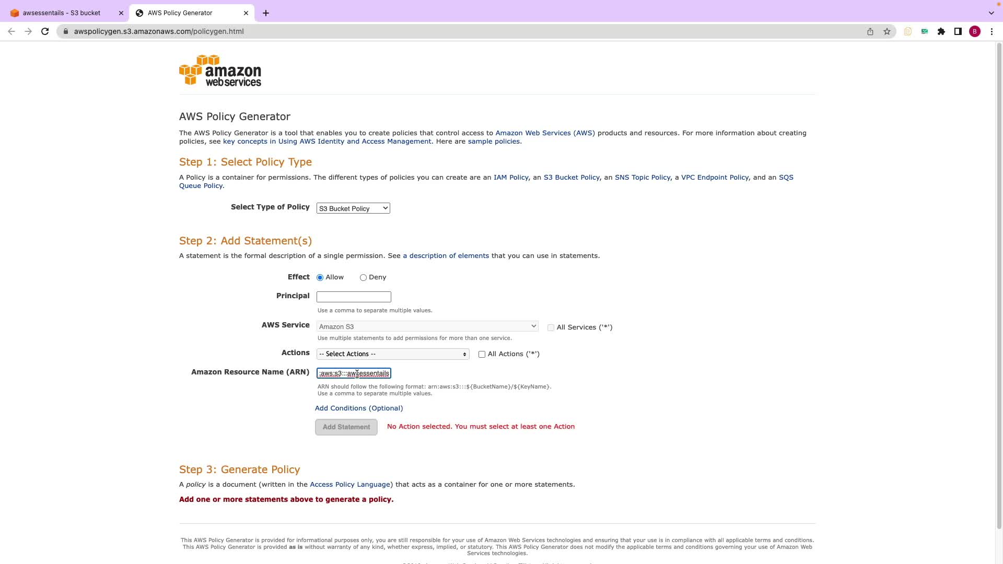Check the All Actions ('*') checkbox
Screen dimensions: 1003x564
[x=482, y=354]
